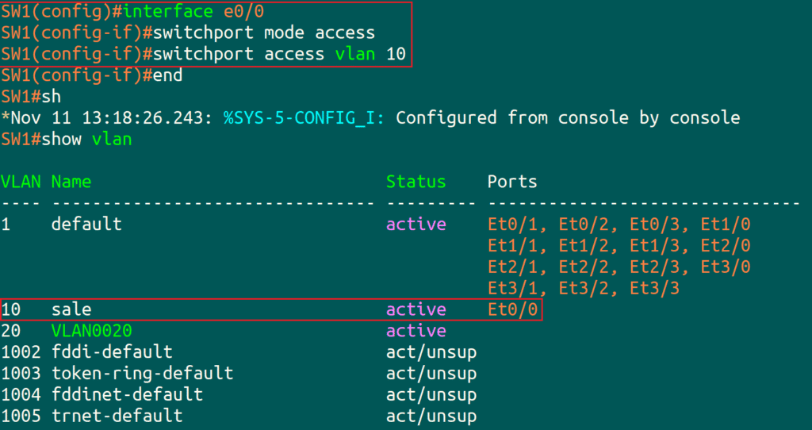Click the 'Name' column header
This screenshot has width=812, height=430.
pyautogui.click(x=71, y=182)
